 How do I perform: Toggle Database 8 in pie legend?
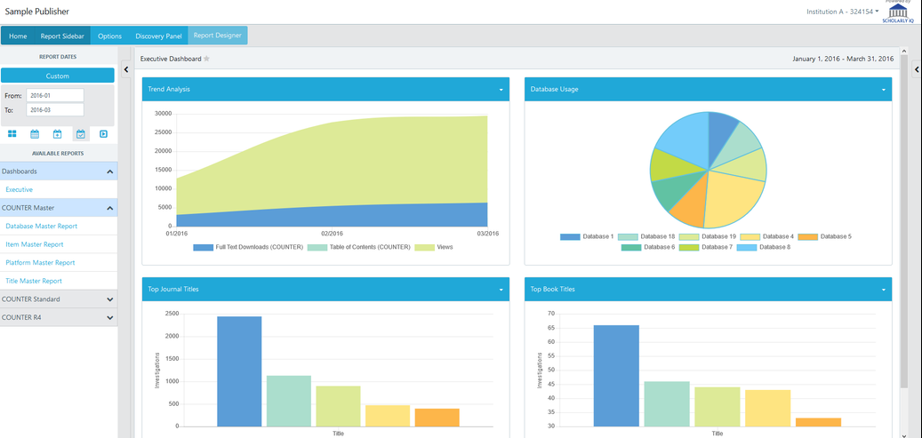763,248
